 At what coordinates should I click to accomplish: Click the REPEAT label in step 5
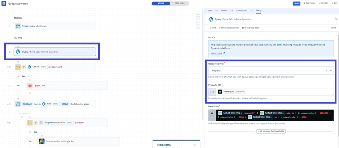(65, 104)
